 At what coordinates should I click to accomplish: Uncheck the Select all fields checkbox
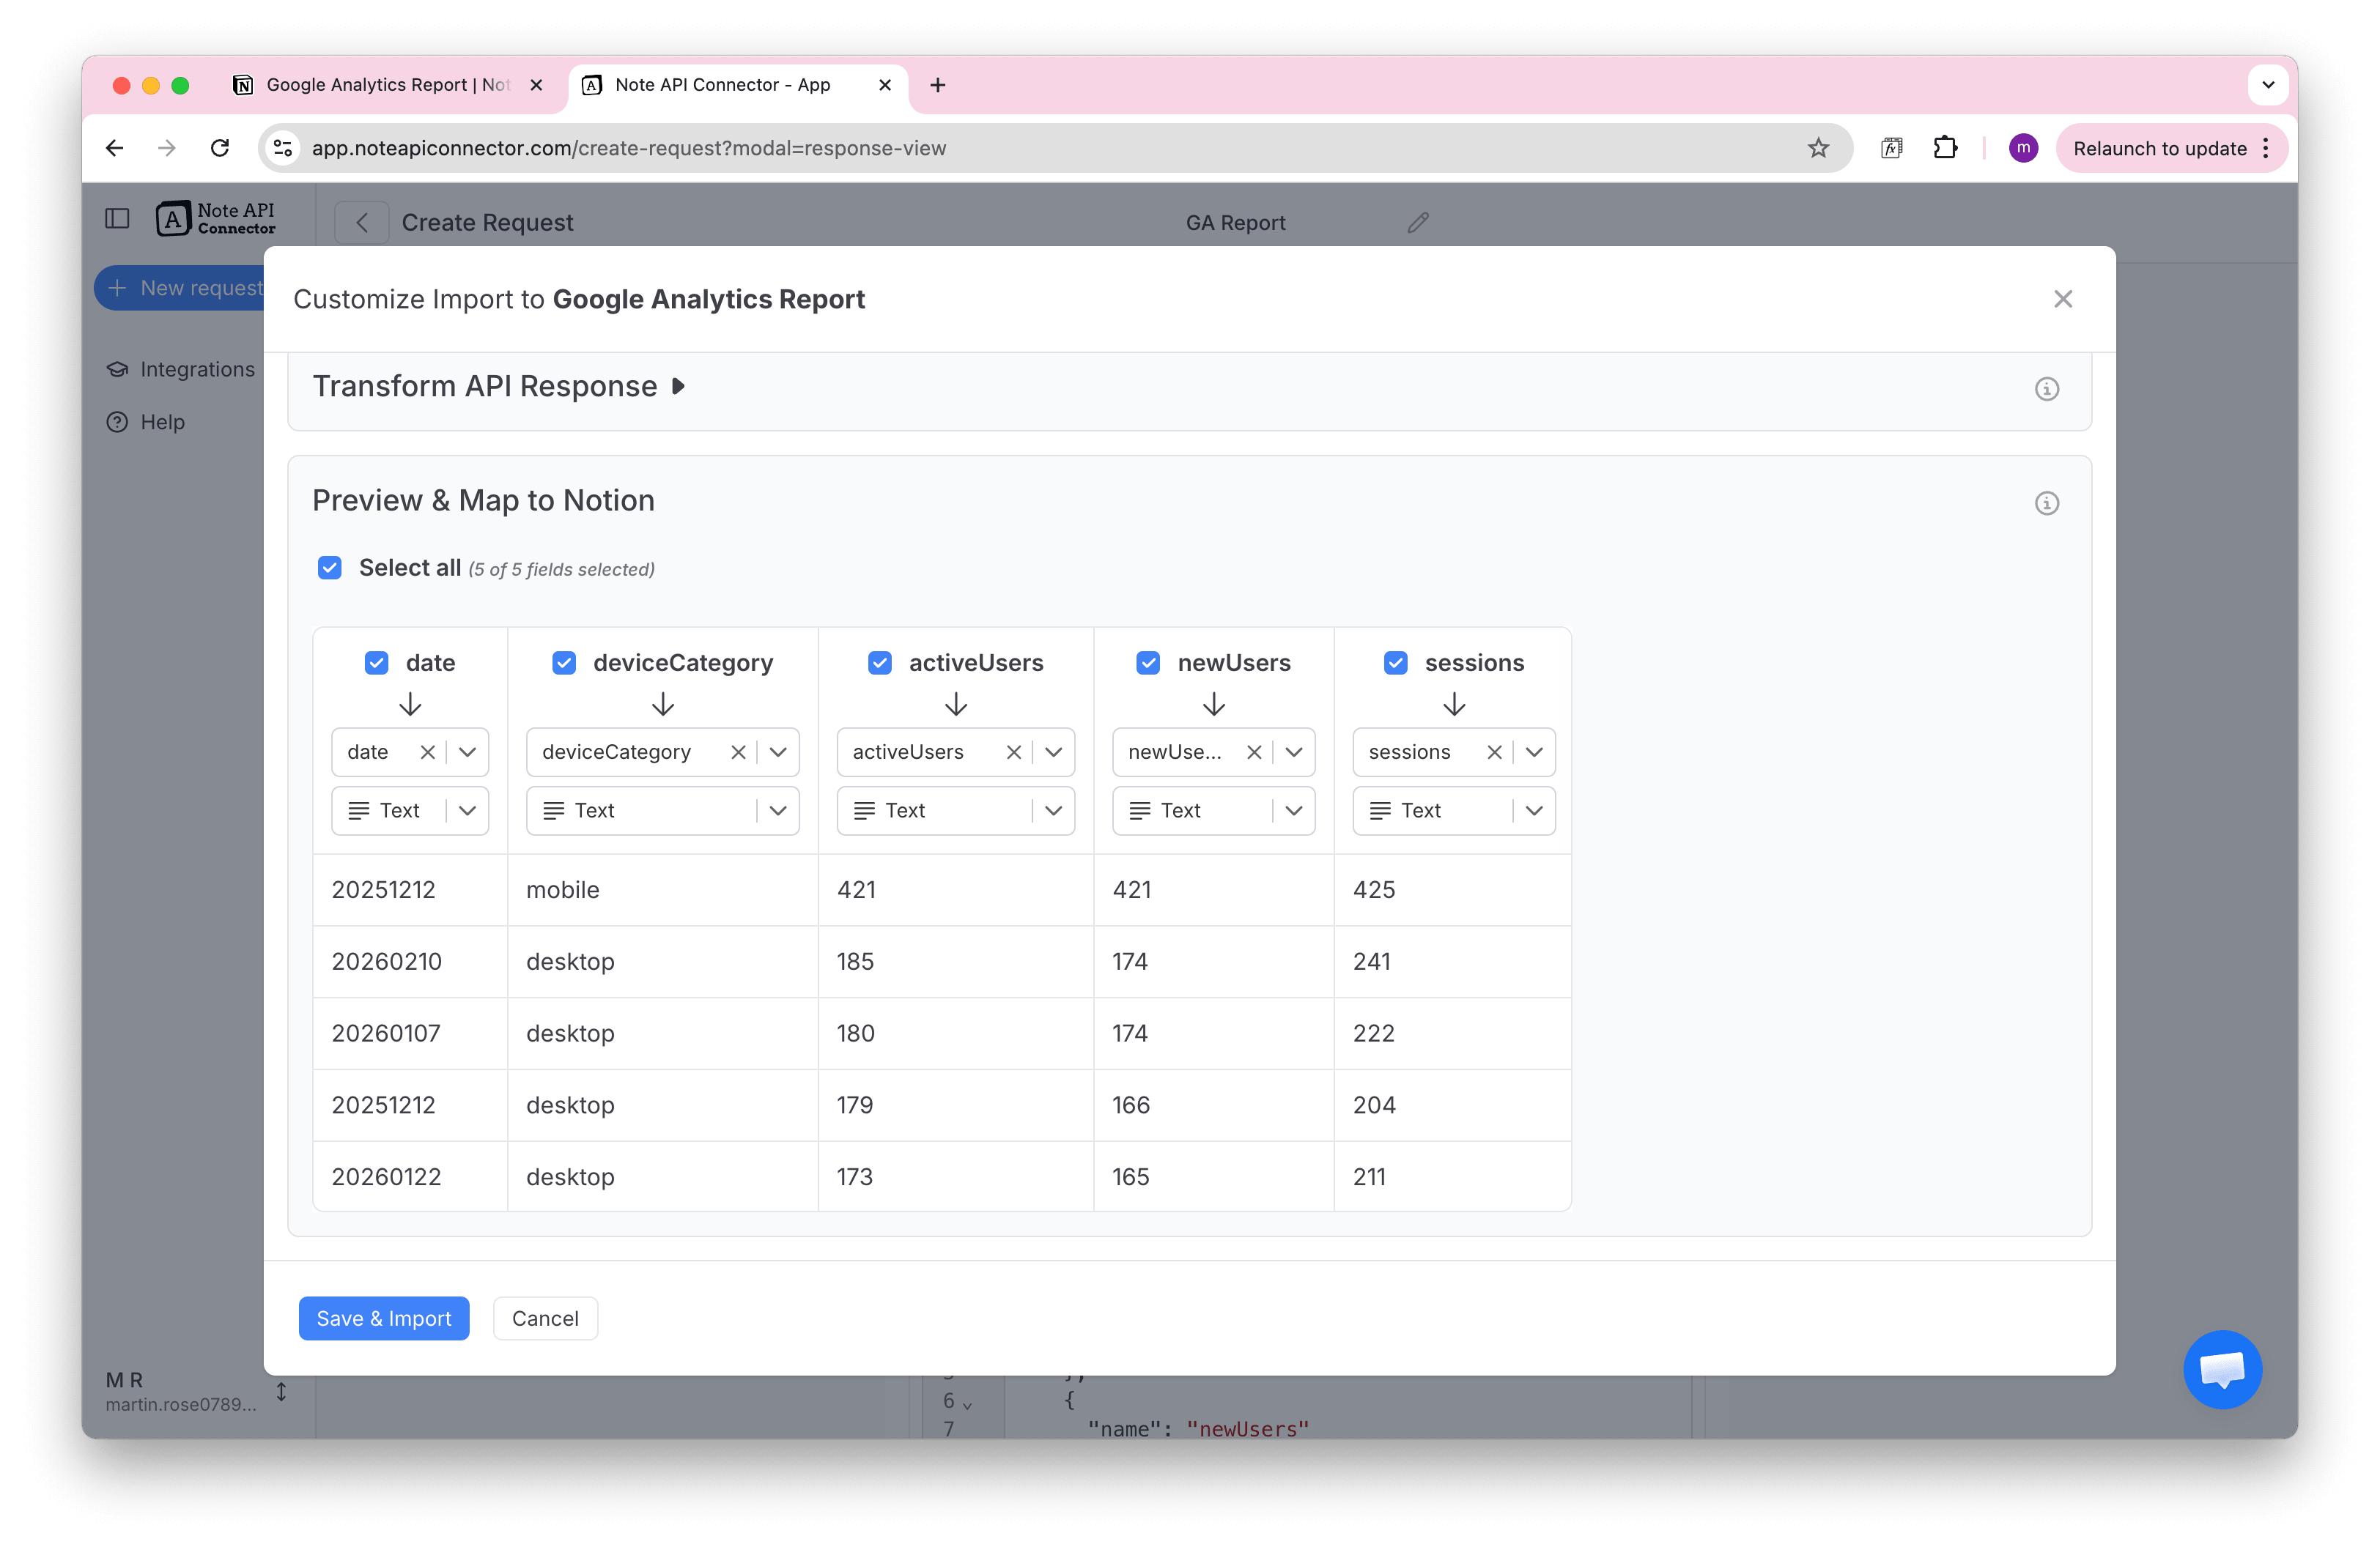tap(329, 568)
